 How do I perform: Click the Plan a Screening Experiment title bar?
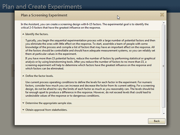point(91,15)
